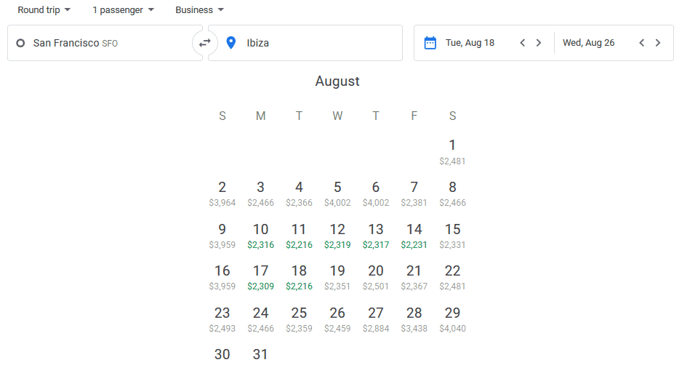The image size is (682, 365).
Task: Move departure date back one day
Action: click(x=522, y=43)
